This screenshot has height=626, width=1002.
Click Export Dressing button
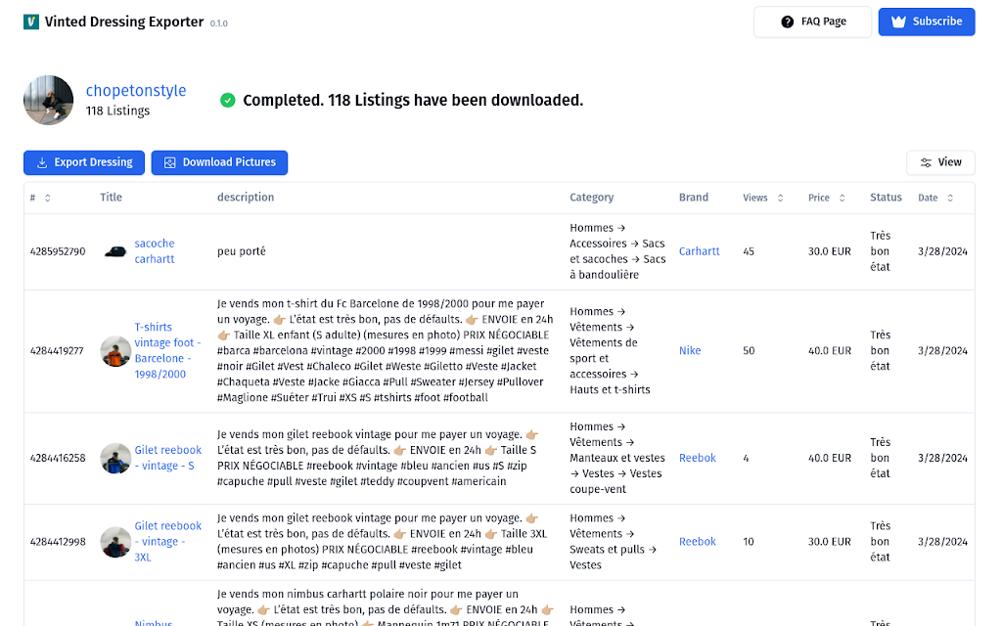[x=84, y=162]
